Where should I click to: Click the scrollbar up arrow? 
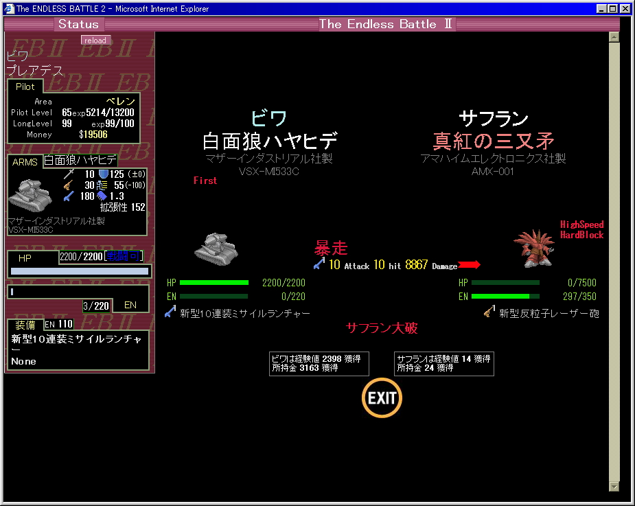pyautogui.click(x=614, y=37)
